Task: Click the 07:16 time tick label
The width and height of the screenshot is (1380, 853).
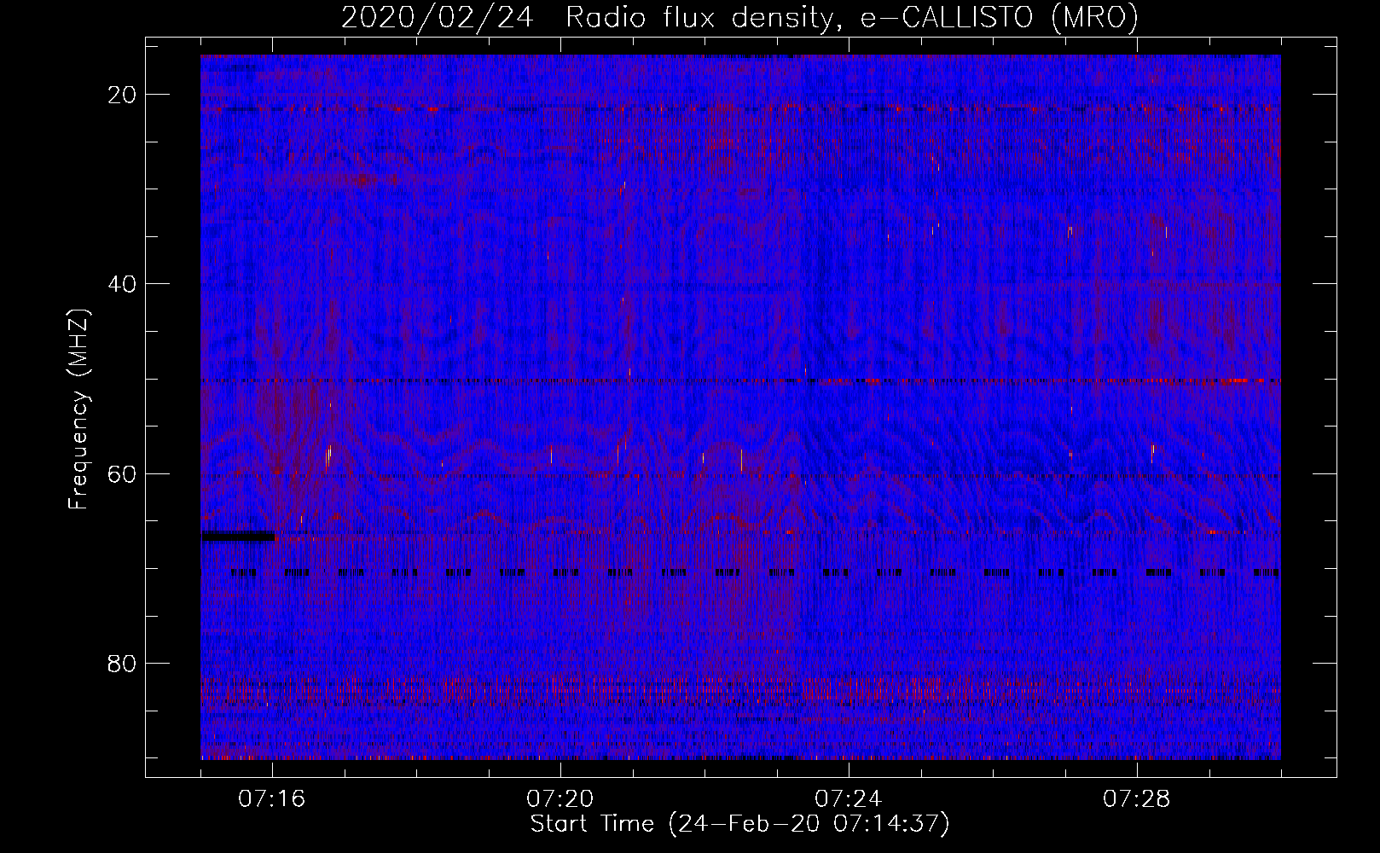Action: (272, 799)
